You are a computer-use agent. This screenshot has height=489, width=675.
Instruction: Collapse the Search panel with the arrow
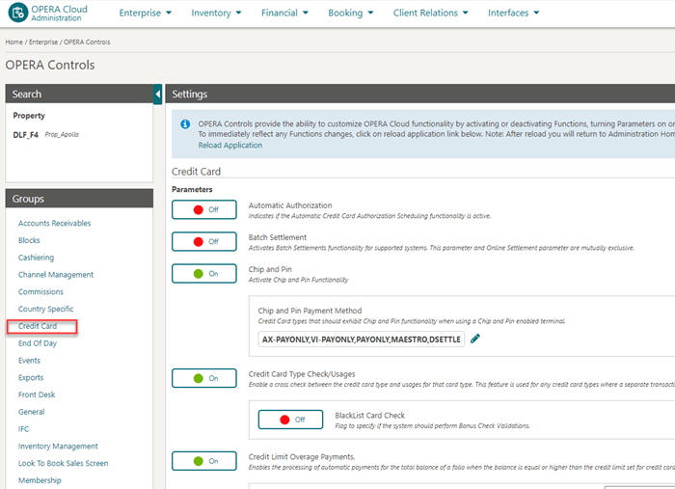click(157, 94)
